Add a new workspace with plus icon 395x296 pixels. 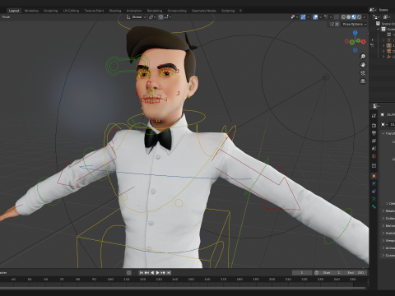pyautogui.click(x=240, y=11)
